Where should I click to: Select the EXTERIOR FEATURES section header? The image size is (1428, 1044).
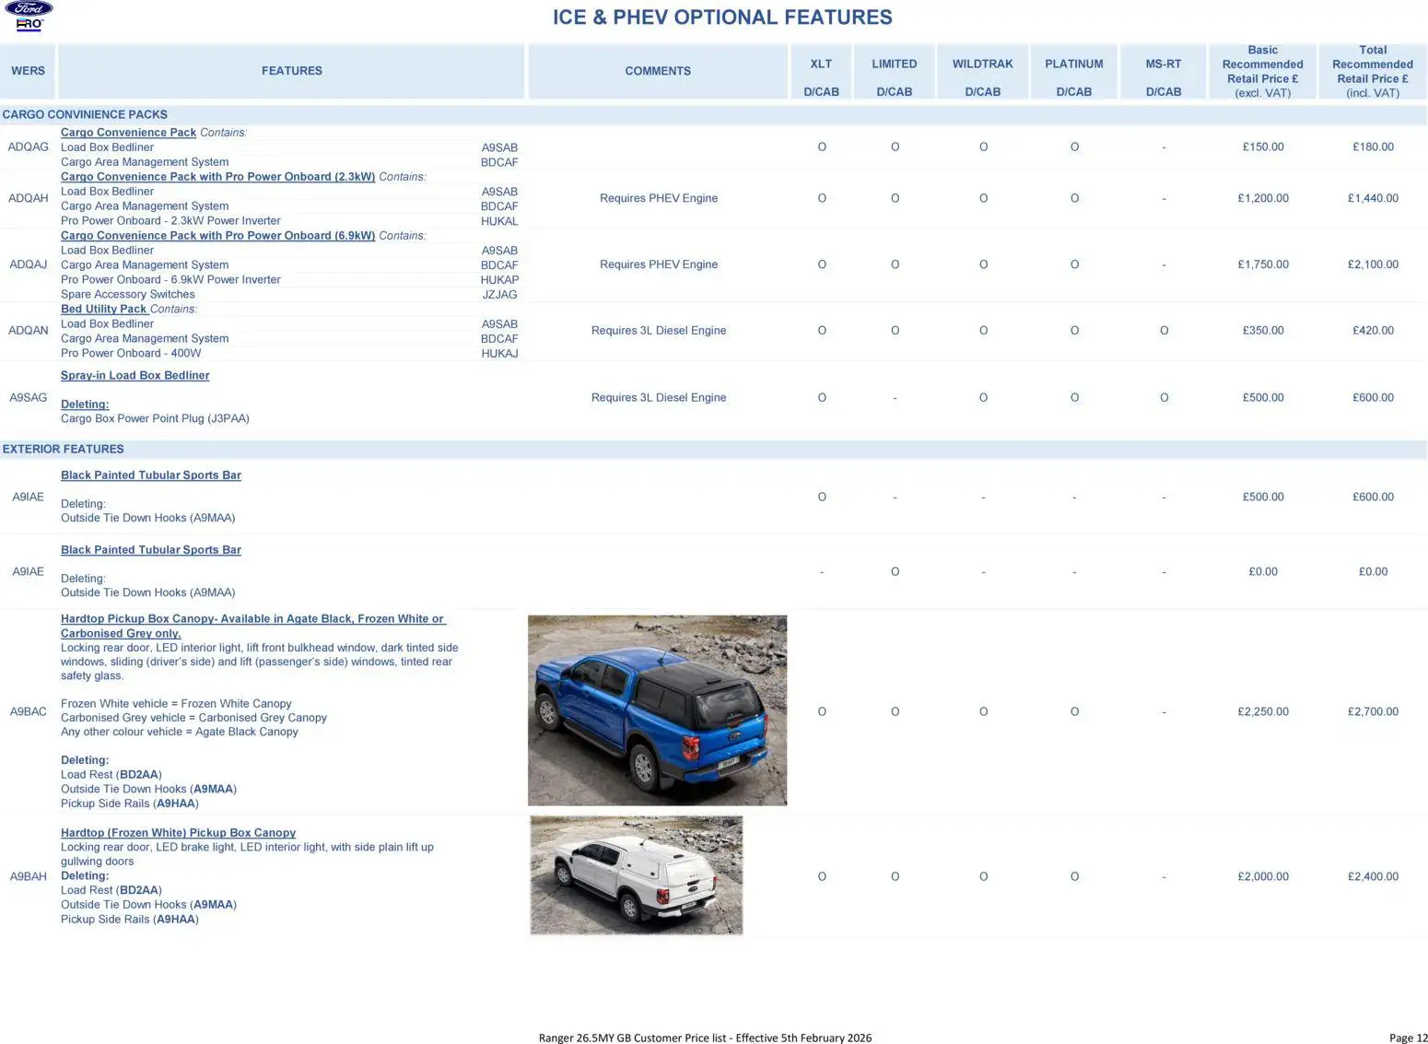[x=63, y=450]
